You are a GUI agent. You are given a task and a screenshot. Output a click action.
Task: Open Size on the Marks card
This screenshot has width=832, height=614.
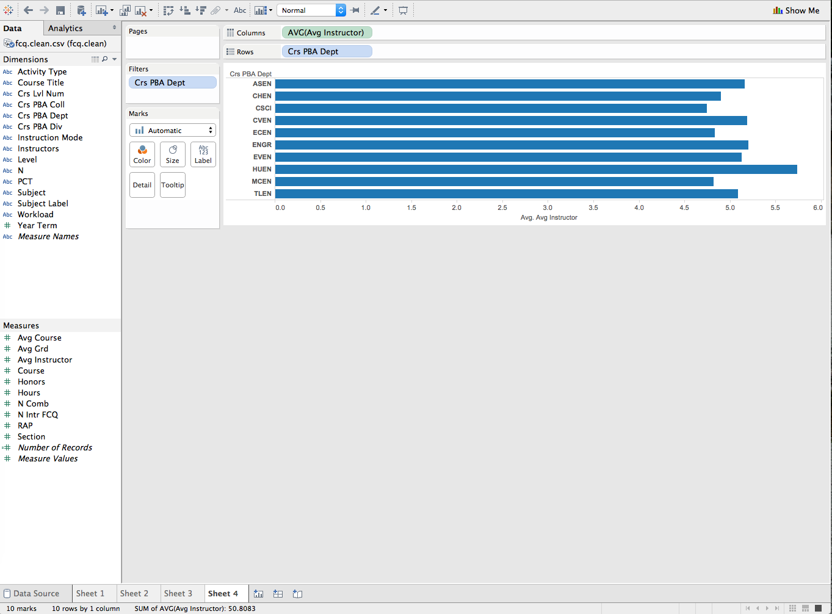tap(173, 154)
